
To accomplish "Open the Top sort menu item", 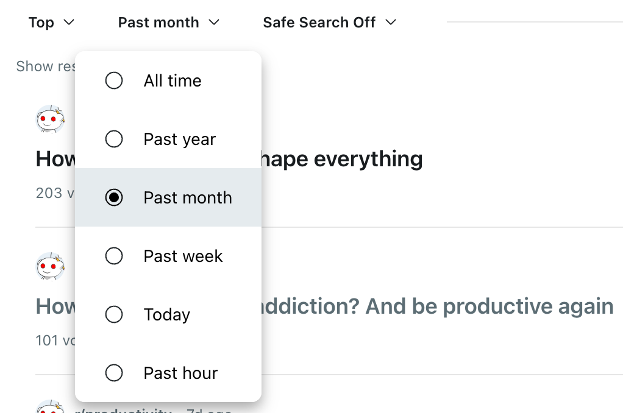I will pos(52,22).
